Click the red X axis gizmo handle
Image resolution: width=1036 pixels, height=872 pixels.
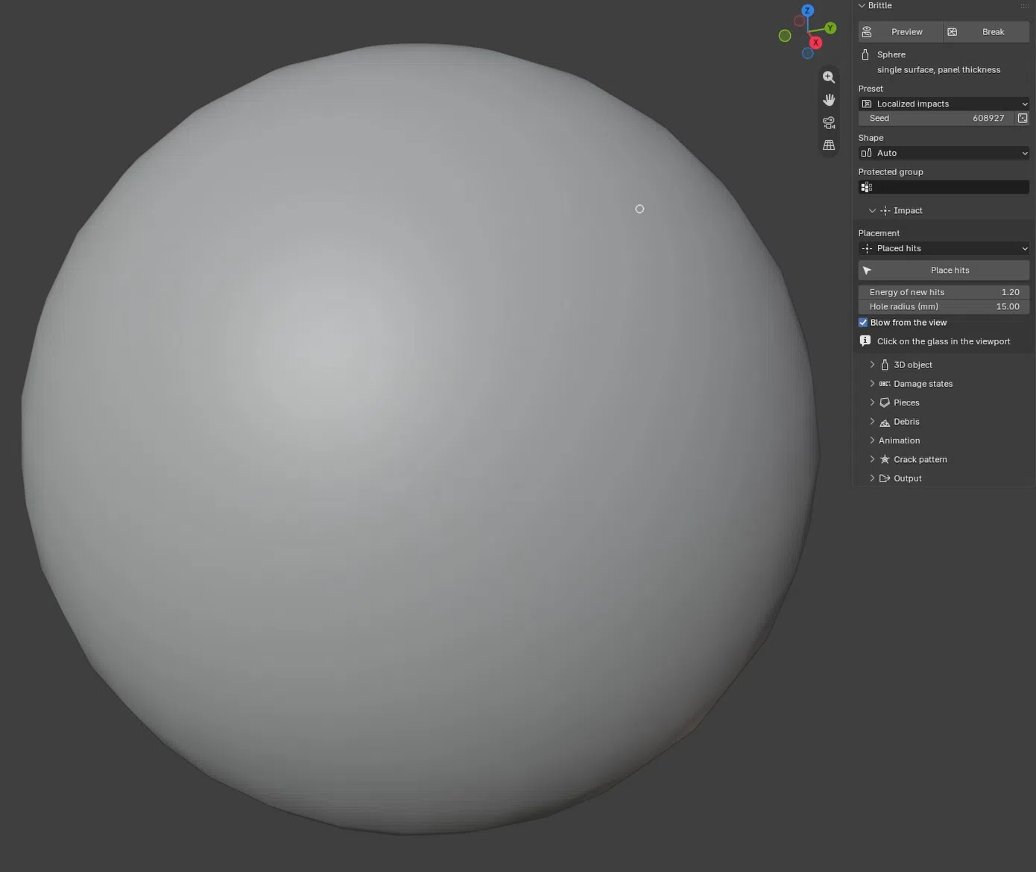[816, 42]
